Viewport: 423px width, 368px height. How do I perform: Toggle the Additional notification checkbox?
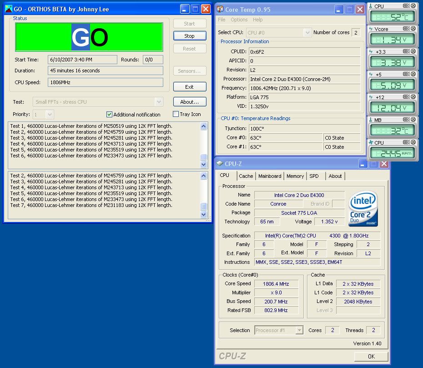pos(109,114)
